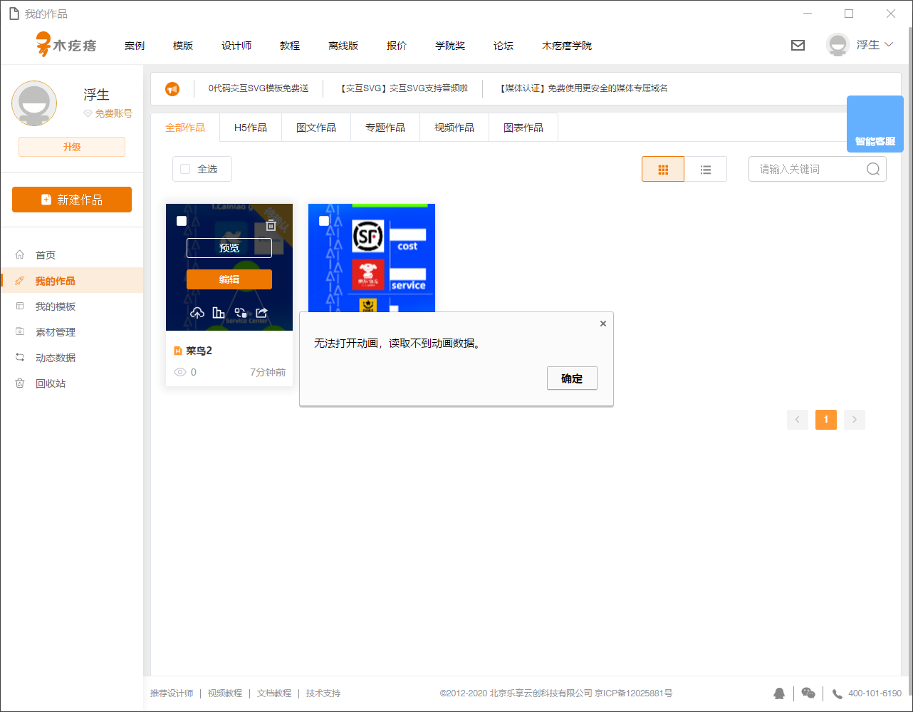913x712 pixels.
Task: Click 文档教程 footer link
Action: tap(274, 693)
